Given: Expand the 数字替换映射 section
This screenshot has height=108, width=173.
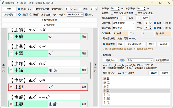Looking at the screenshot, I should tap(49, 20).
